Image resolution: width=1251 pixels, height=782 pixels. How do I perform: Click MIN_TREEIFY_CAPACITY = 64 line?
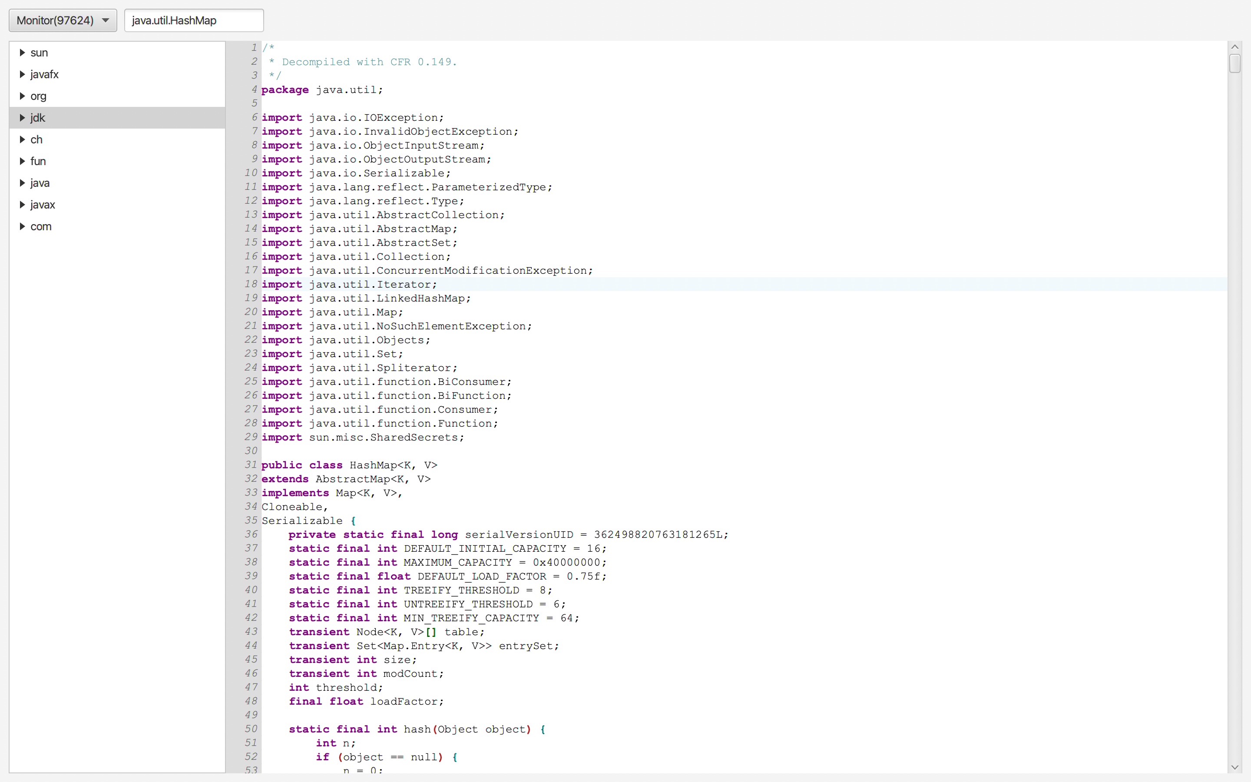[434, 618]
